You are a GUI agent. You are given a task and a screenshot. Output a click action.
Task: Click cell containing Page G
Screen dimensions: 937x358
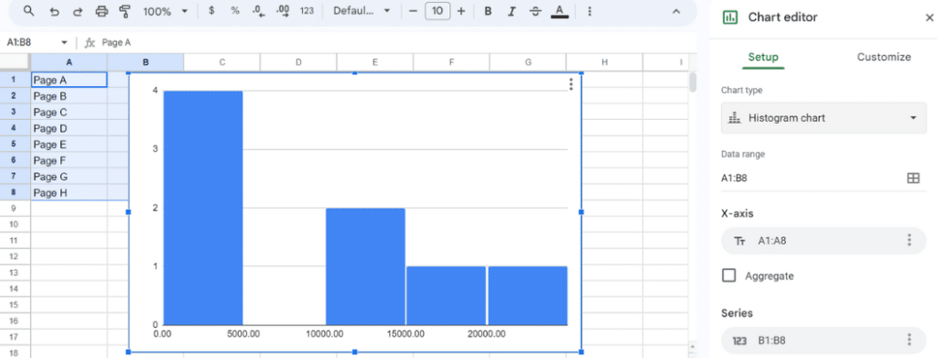pyautogui.click(x=70, y=177)
